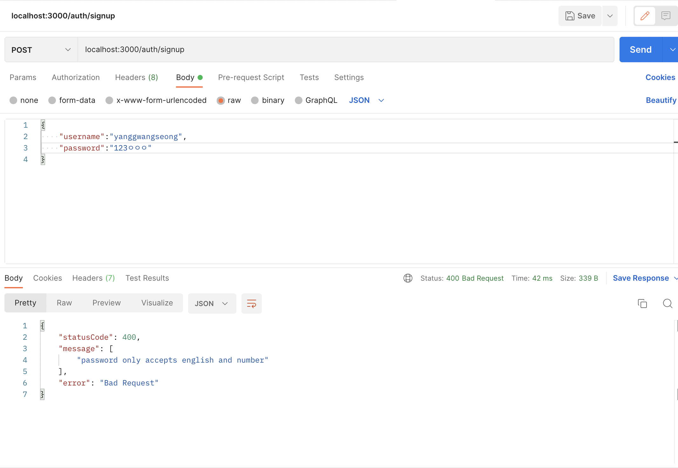Select the binary body option
This screenshot has height=468, width=678.
(255, 100)
